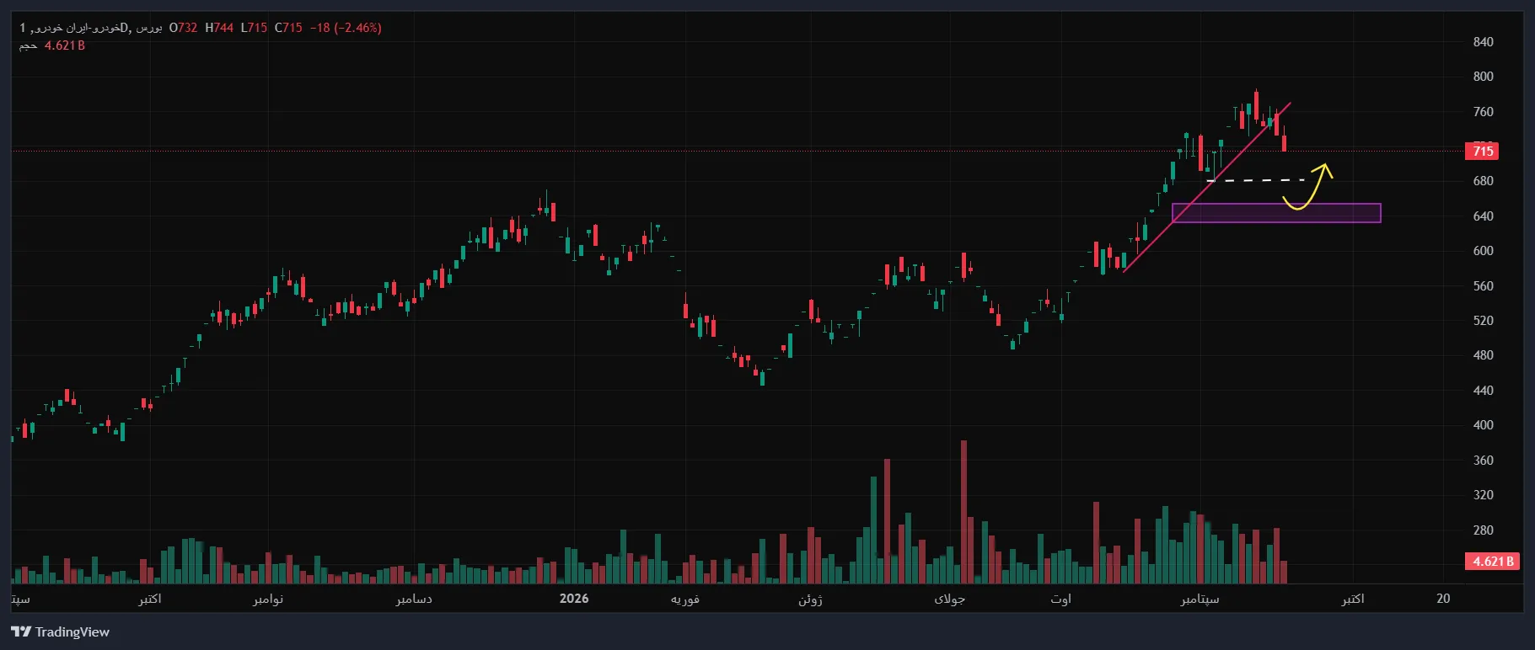Click the low value L715
The width and height of the screenshot is (1535, 650).
254,28
